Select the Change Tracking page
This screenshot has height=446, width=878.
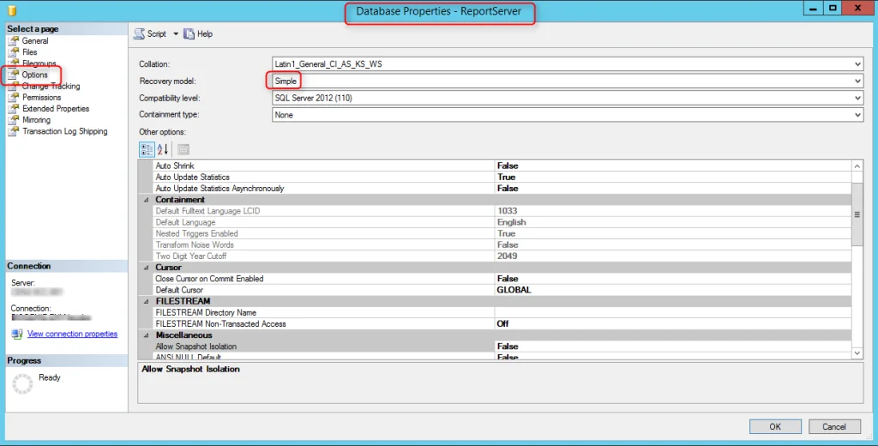51,87
